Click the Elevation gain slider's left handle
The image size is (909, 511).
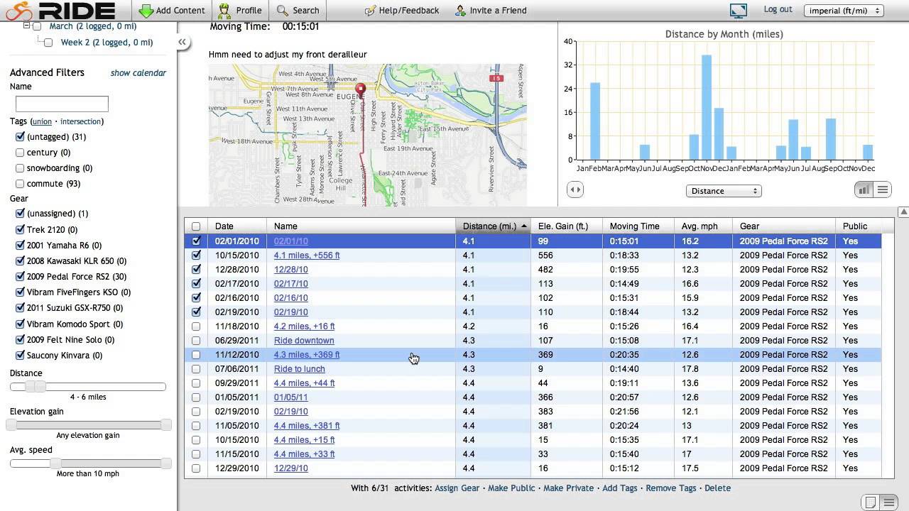point(12,424)
